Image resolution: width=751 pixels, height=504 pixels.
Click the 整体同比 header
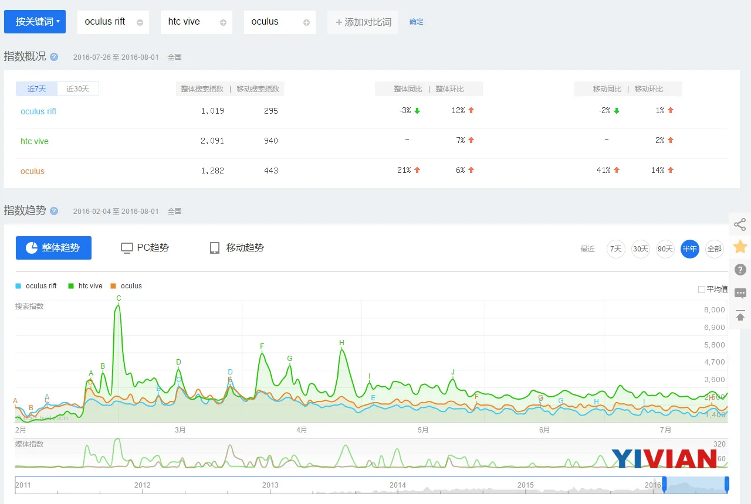[x=408, y=89]
